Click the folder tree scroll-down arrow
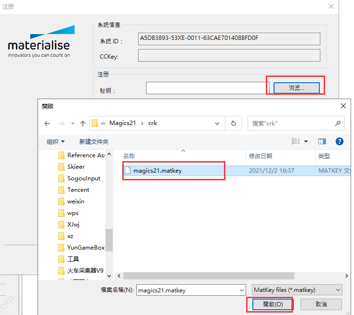Screen dimensions: 354x315 [109, 276]
